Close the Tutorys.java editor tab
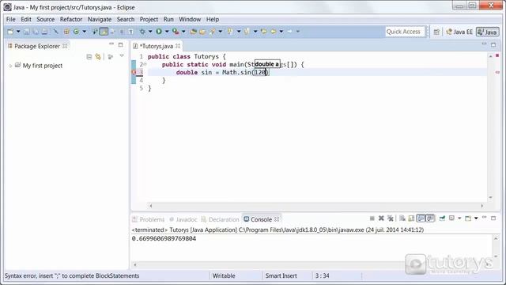506x285 pixels. [x=178, y=46]
